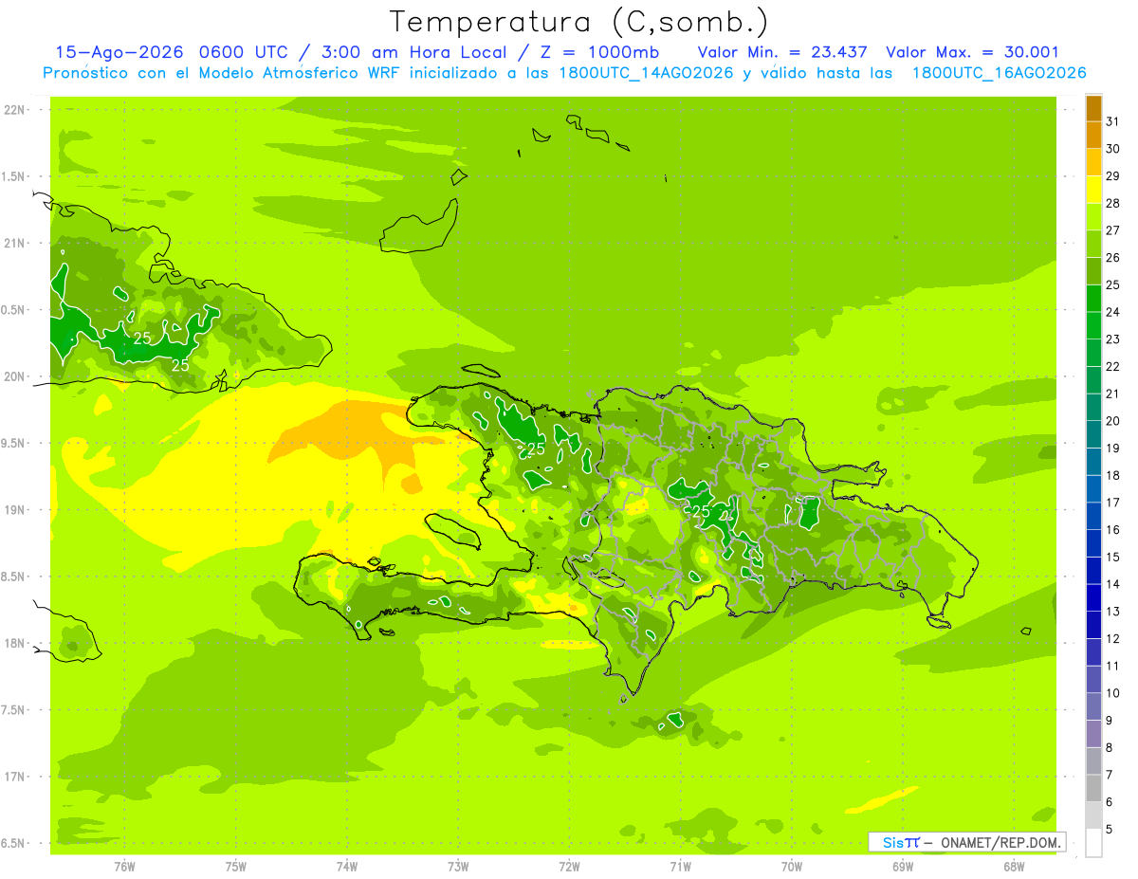Click the "21N" latitude label
Screen dimensions: 1138x879
click(x=15, y=244)
